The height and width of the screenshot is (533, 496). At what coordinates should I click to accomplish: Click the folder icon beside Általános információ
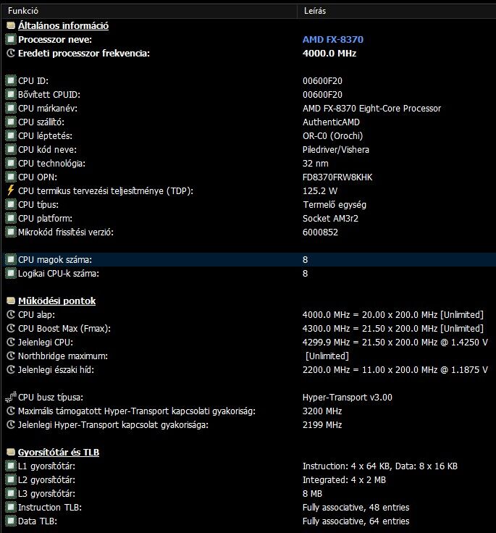tap(10, 26)
